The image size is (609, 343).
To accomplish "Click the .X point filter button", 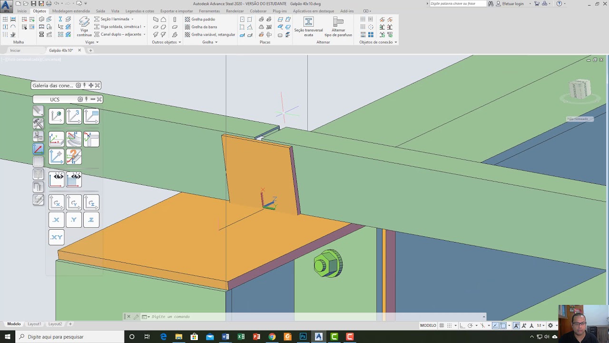I will (x=56, y=220).
